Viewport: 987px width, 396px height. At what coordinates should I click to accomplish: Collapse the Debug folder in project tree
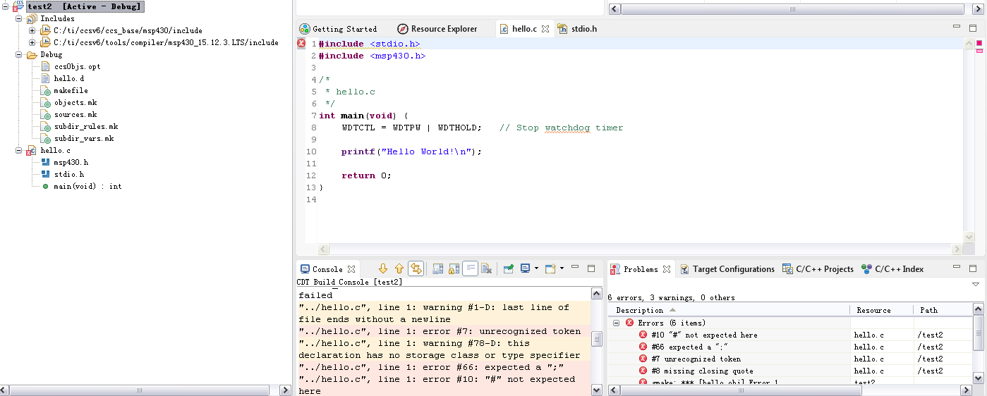coord(19,54)
